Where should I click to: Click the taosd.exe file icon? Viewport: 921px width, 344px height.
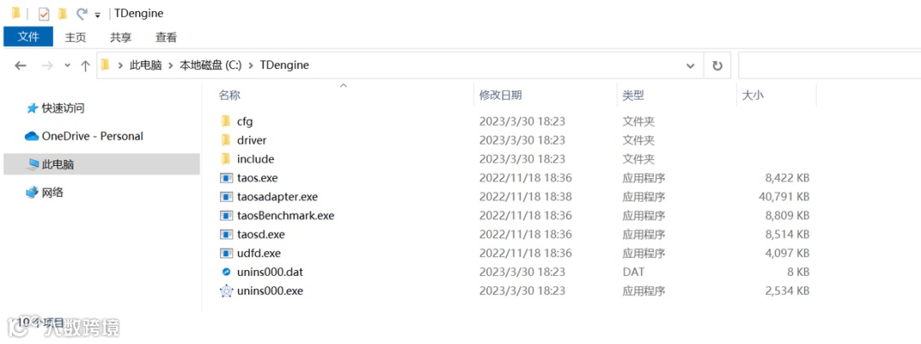pyautogui.click(x=226, y=234)
